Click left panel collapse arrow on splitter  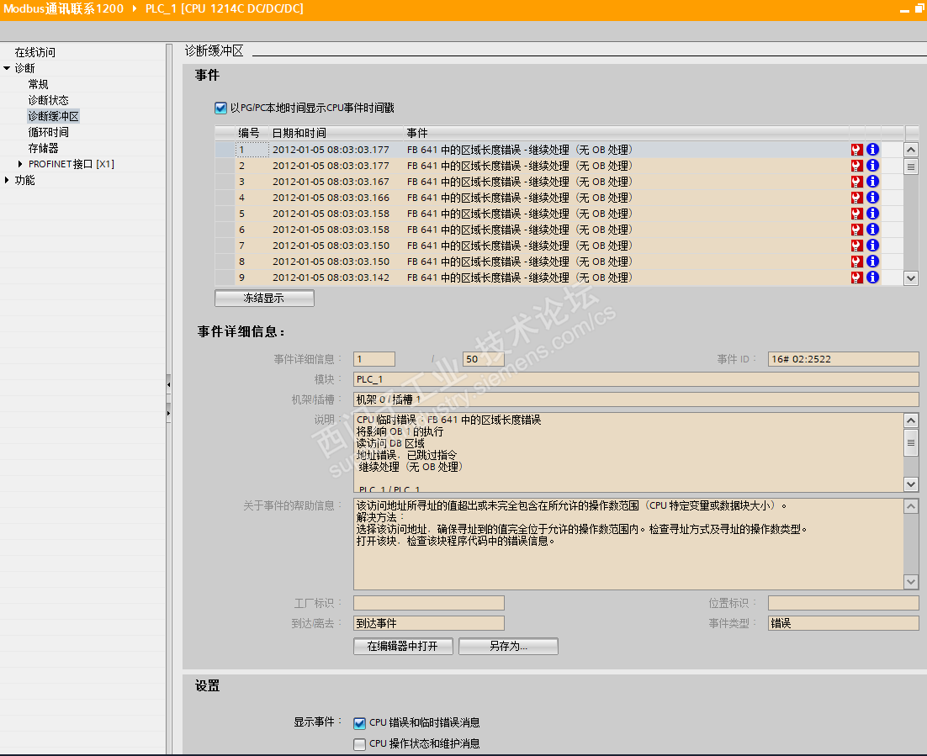tap(168, 385)
